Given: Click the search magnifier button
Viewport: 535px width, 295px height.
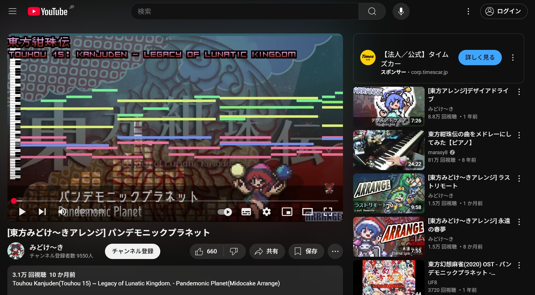Looking at the screenshot, I should (372, 11).
